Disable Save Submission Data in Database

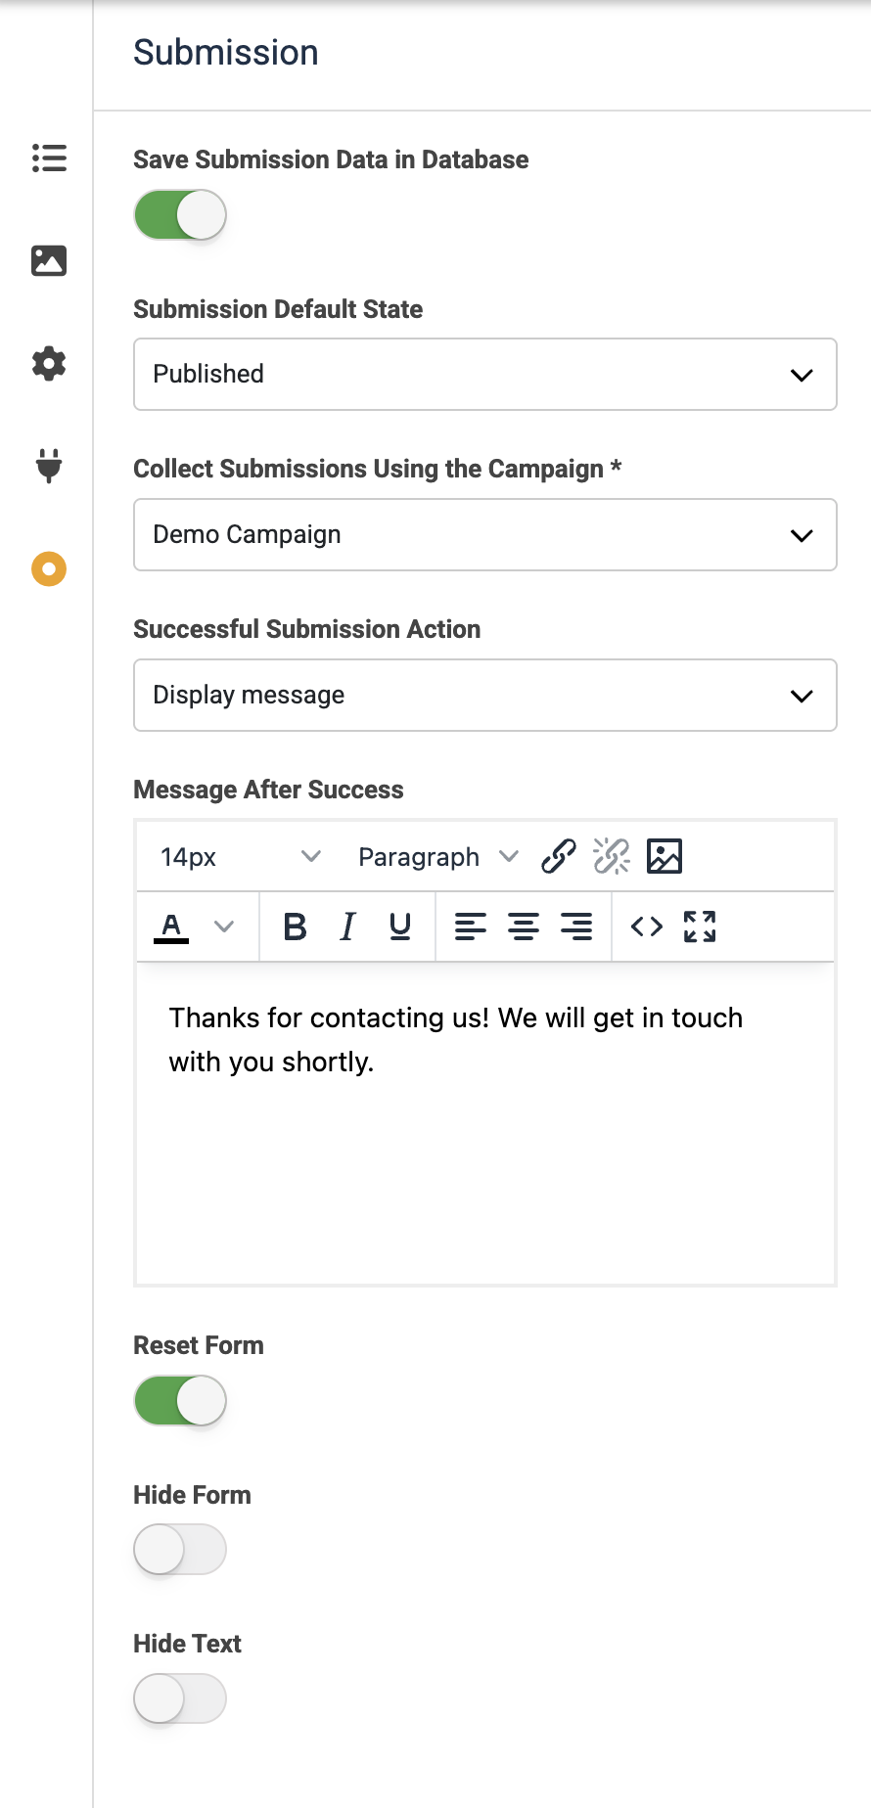coord(180,215)
